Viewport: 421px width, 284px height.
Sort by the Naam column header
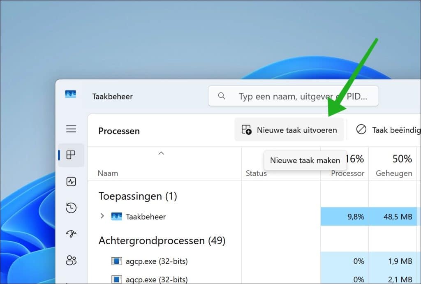(x=108, y=173)
